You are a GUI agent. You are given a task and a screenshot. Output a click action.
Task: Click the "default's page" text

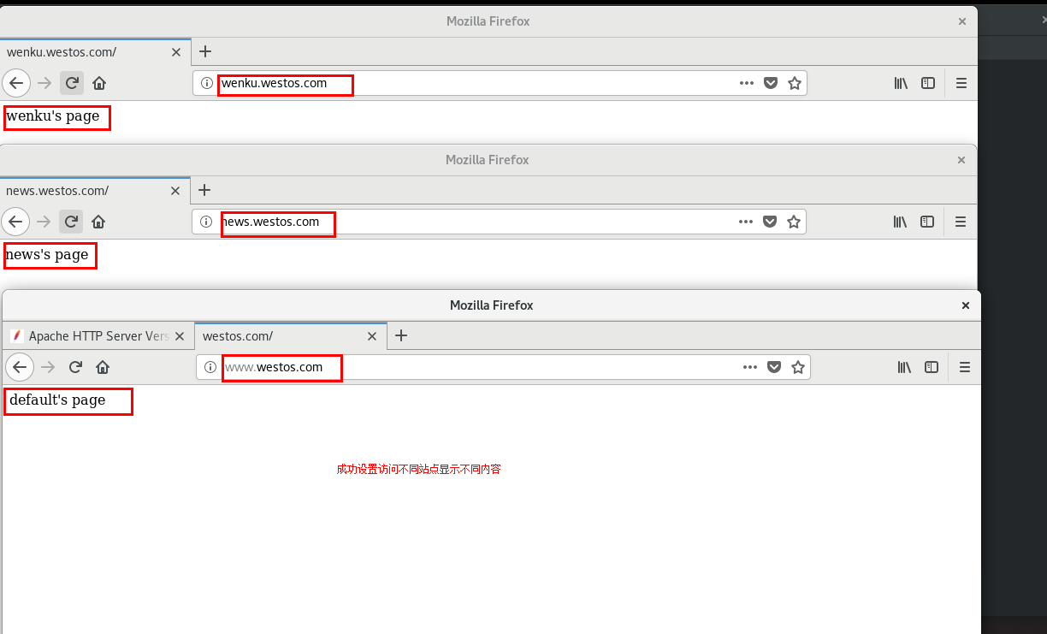pyautogui.click(x=57, y=400)
